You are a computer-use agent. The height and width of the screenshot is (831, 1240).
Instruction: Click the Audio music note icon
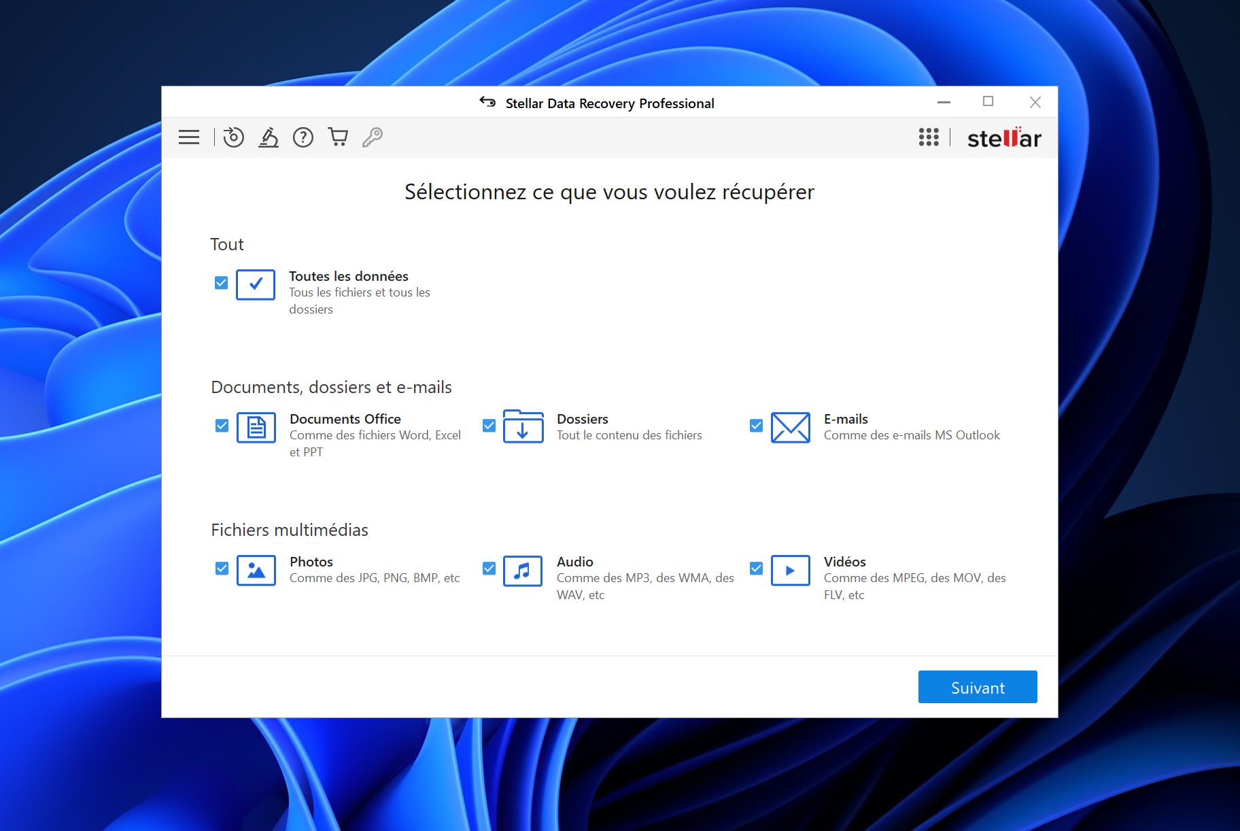[522, 571]
